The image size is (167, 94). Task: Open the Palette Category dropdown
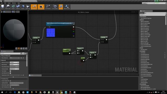(x=155, y=13)
